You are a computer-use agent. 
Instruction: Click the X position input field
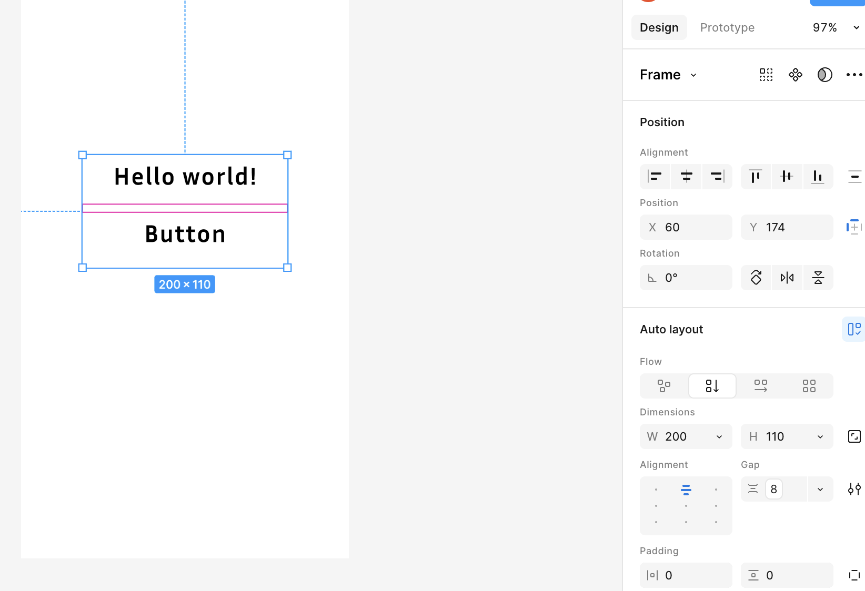[695, 227]
